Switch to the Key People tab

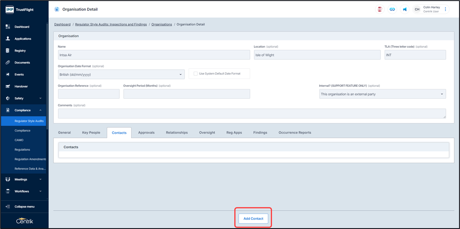point(91,132)
